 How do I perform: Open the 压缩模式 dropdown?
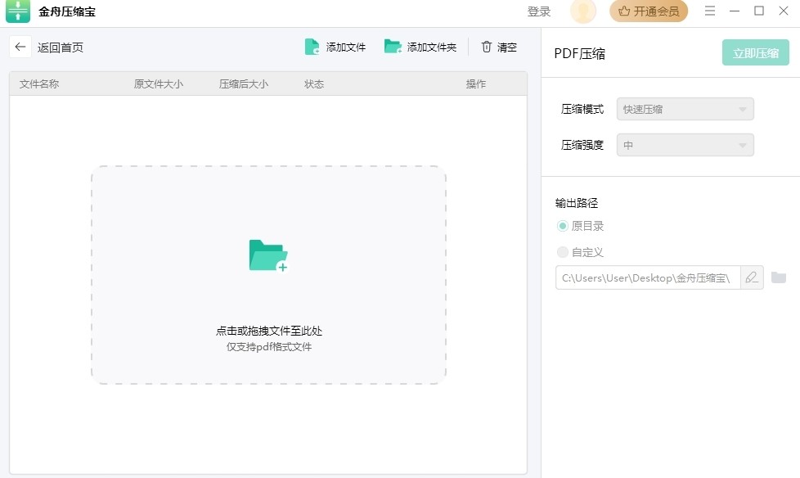[685, 108]
